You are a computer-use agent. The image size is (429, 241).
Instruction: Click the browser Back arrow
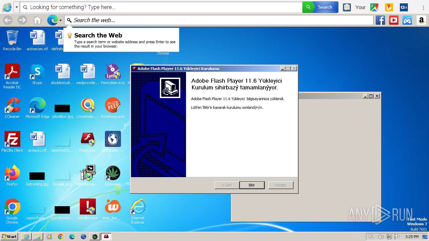tap(8, 20)
